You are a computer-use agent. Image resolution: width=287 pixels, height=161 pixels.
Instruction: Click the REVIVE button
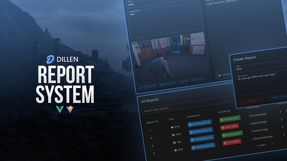tap(184, 81)
